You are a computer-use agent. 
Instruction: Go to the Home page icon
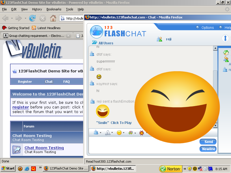point(53,18)
